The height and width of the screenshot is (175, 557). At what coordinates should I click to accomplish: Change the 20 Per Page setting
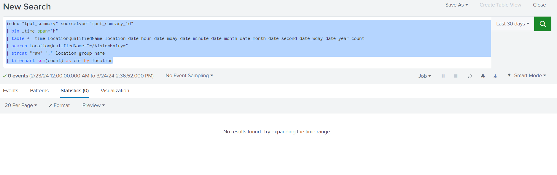[21, 105]
